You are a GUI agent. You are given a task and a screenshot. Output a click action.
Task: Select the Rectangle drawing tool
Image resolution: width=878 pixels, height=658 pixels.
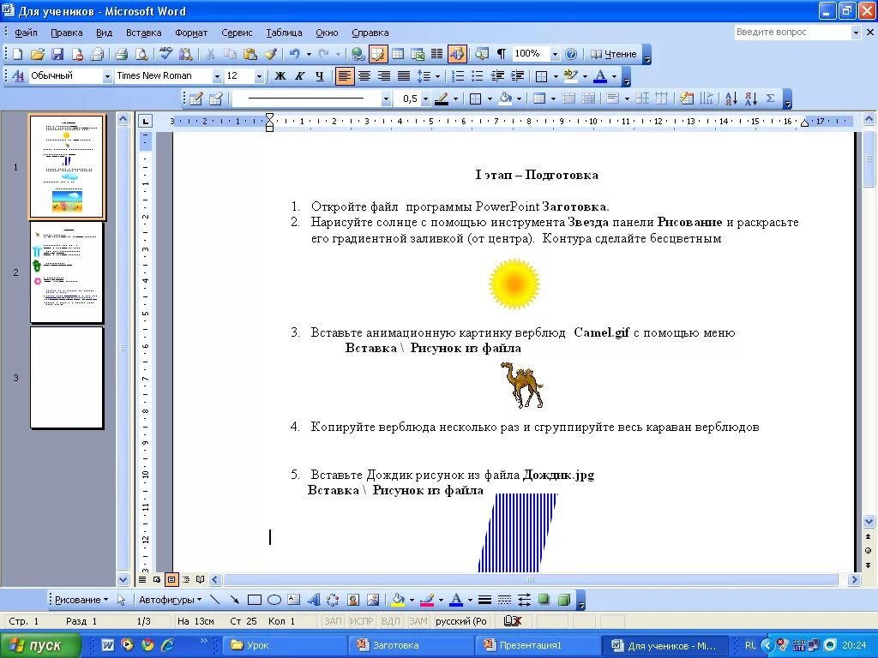[254, 600]
